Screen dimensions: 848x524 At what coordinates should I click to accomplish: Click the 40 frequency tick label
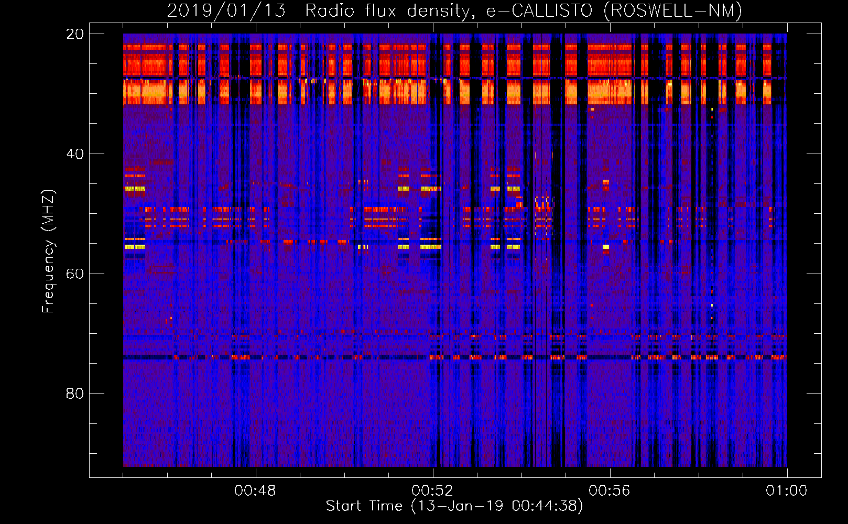click(75, 154)
